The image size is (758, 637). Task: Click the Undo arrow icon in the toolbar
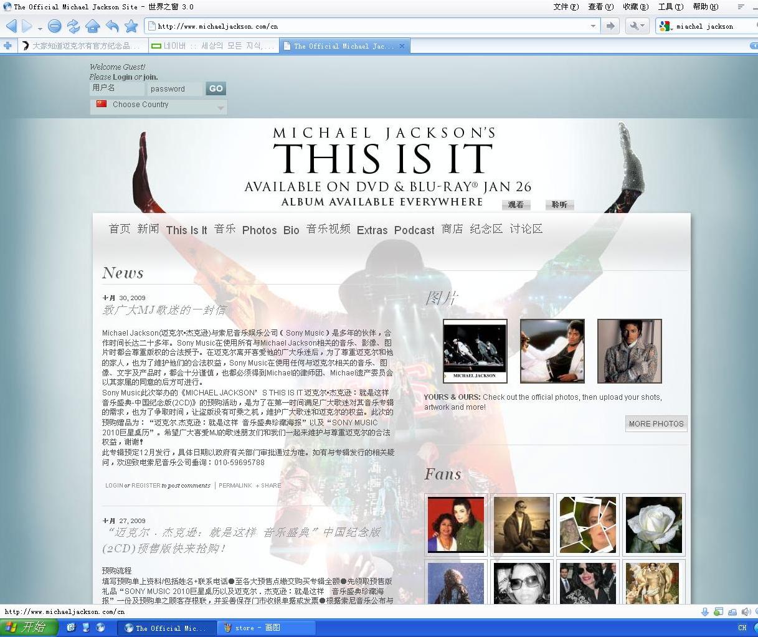coord(111,26)
